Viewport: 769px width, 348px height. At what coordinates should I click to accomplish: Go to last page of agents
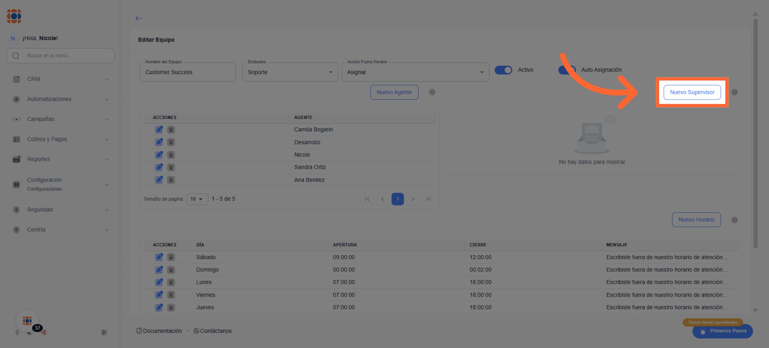pyautogui.click(x=428, y=199)
